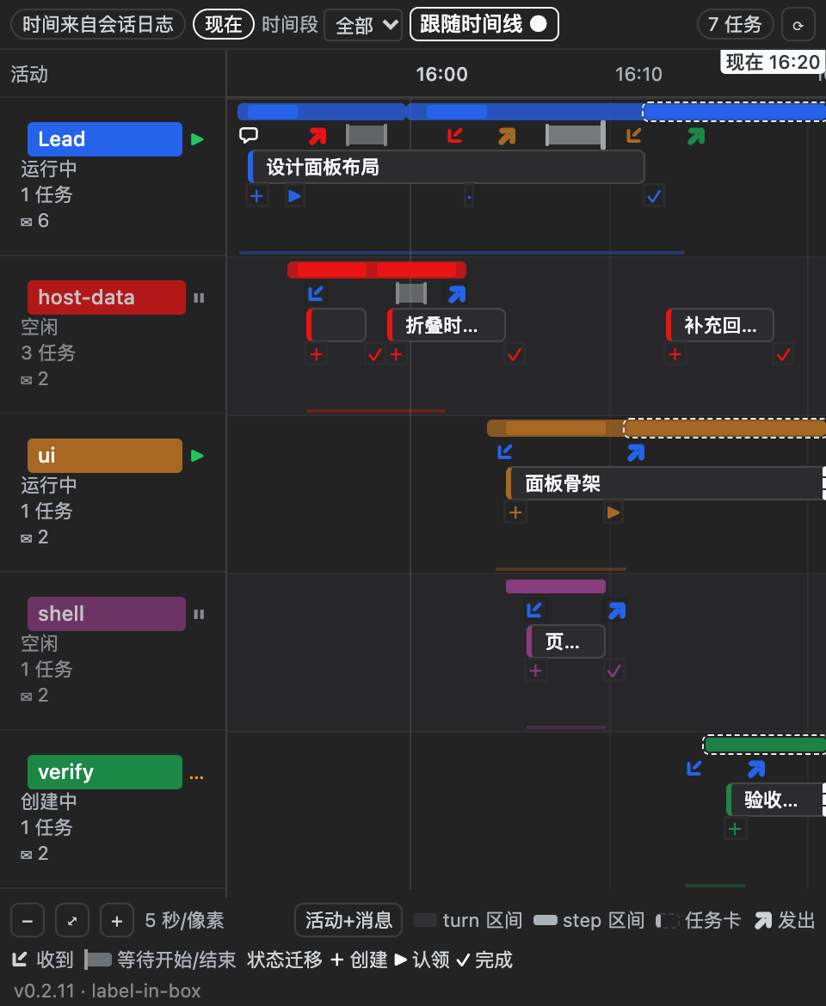Click the fit-to-view expand button
826x1006 pixels.
click(x=72, y=921)
